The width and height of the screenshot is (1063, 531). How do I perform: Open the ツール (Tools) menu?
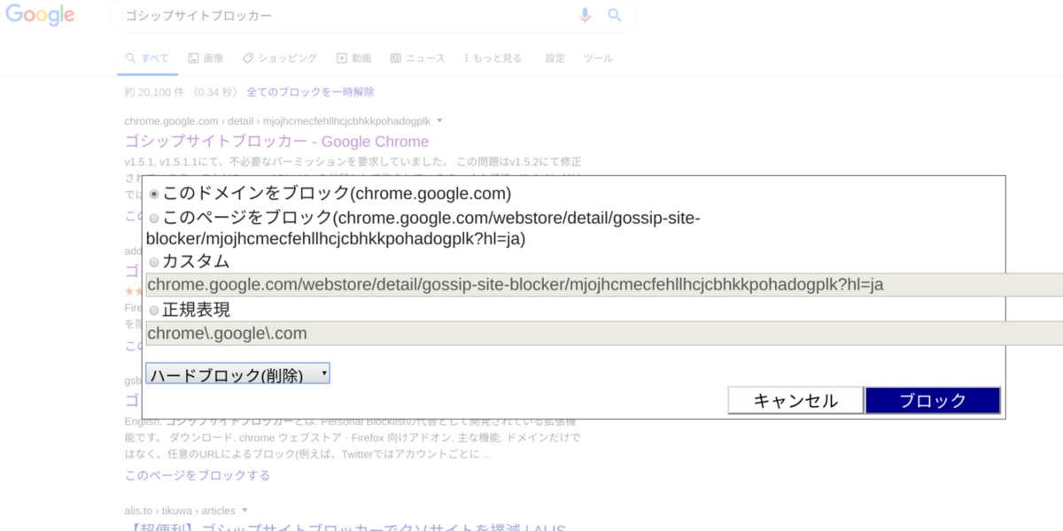point(598,58)
